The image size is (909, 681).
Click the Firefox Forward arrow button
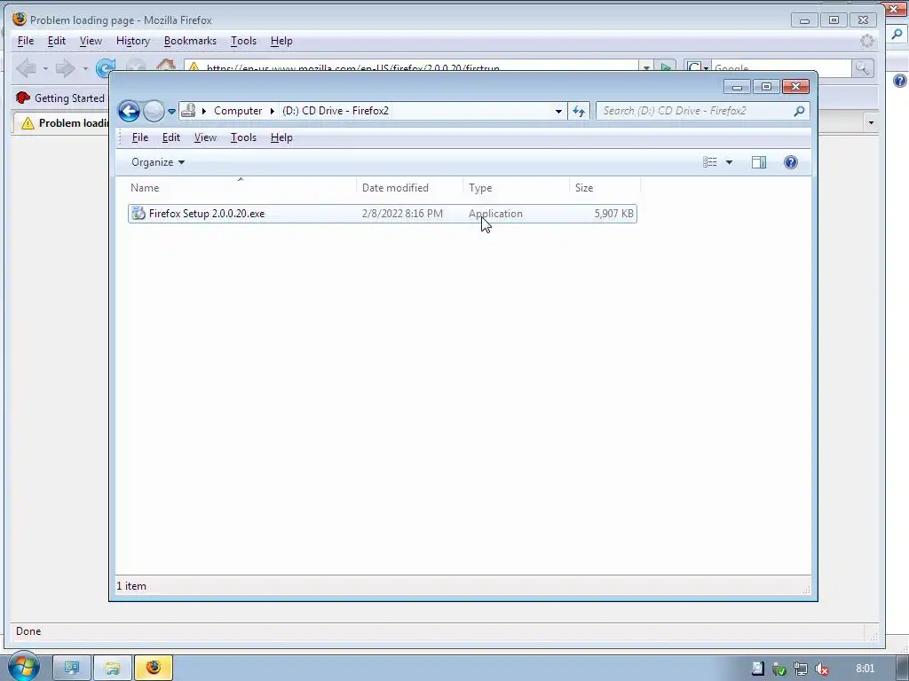(x=65, y=67)
